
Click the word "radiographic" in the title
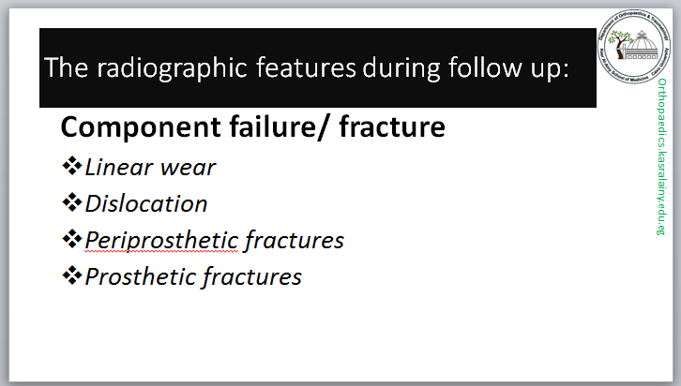coord(159,68)
